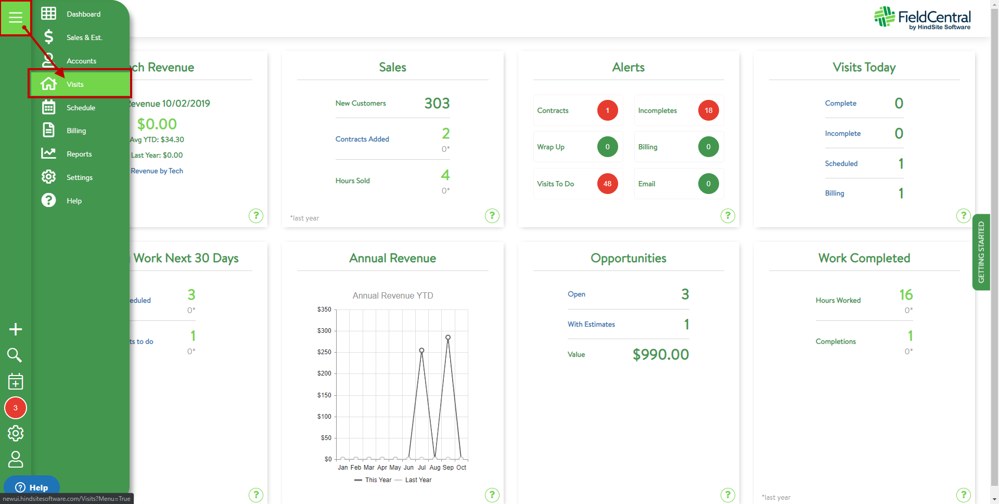Click the plus add icon in sidebar
Image resolution: width=999 pixels, height=504 pixels.
point(16,329)
